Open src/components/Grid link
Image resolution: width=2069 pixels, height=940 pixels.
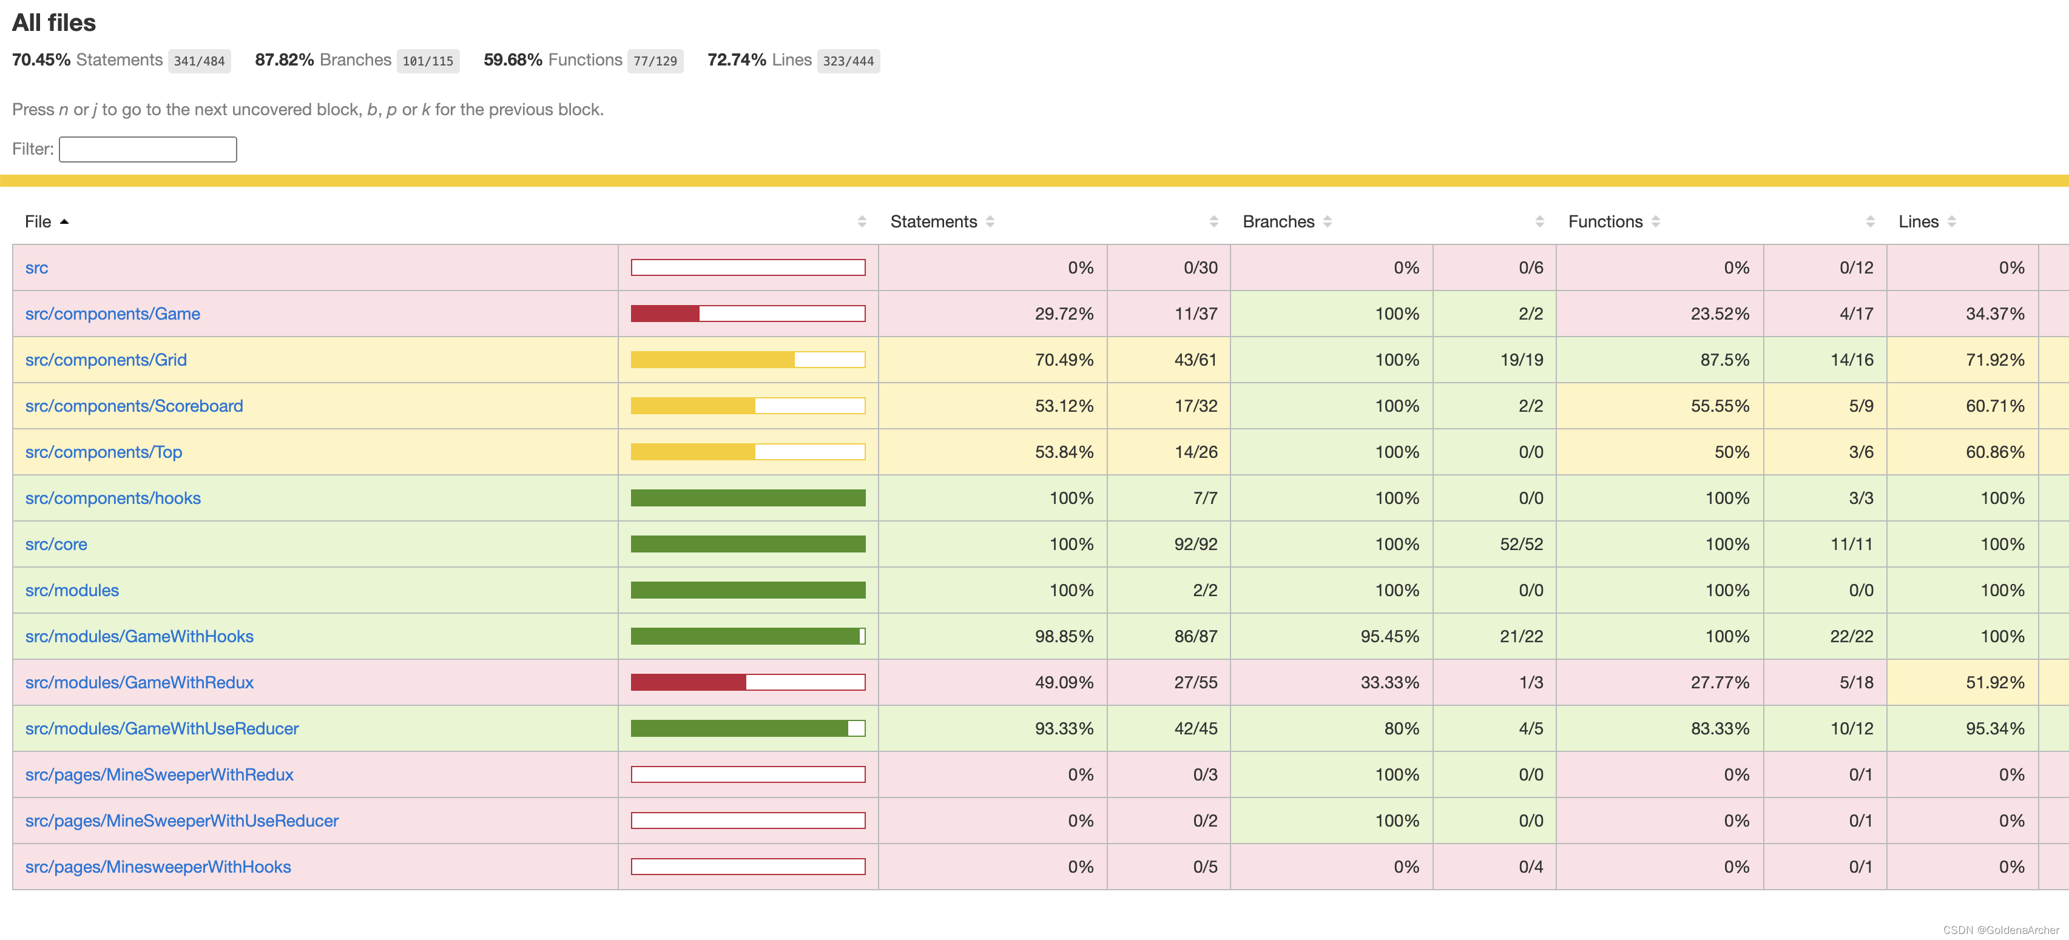106,360
